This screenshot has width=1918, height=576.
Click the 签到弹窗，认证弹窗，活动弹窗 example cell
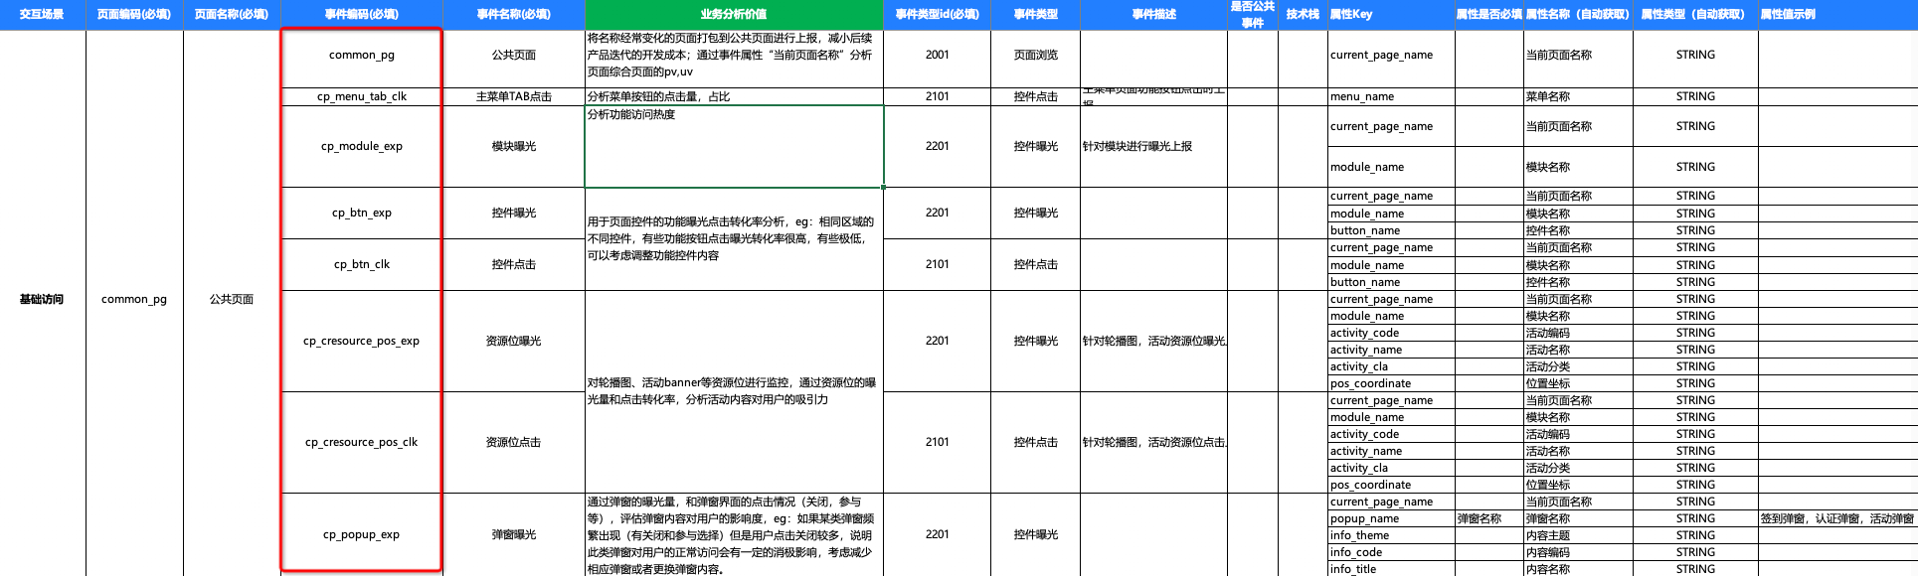click(x=1837, y=518)
